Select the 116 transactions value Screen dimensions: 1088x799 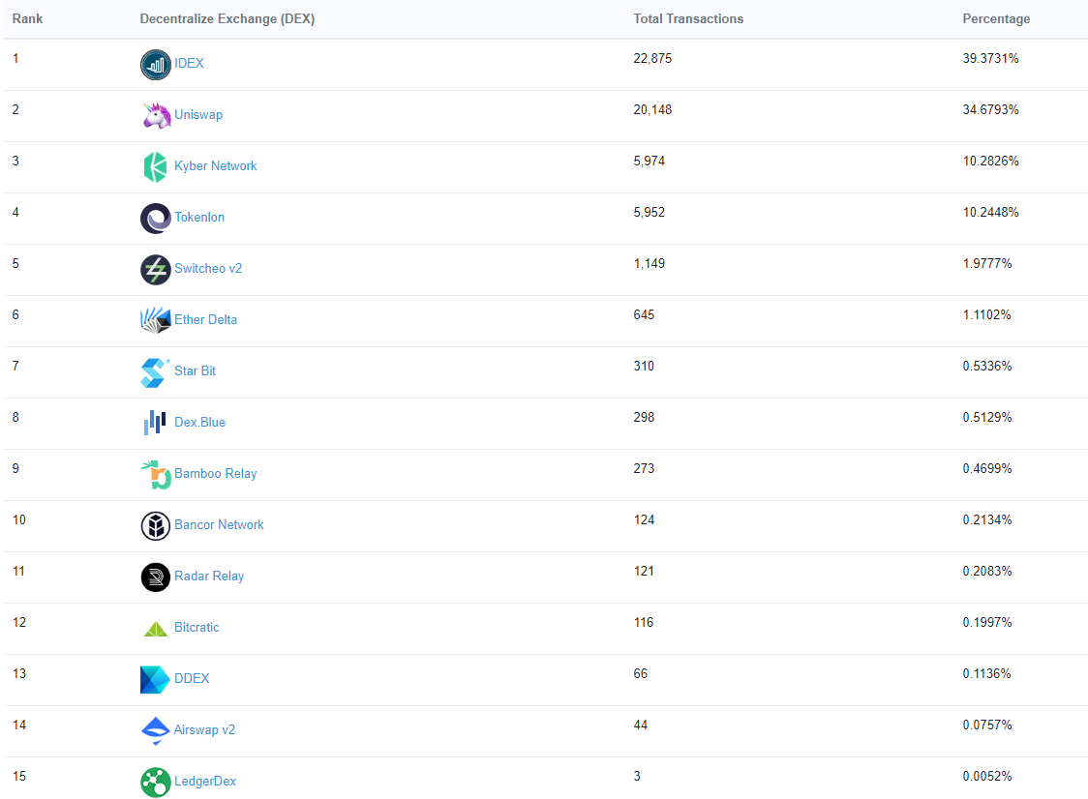click(644, 623)
